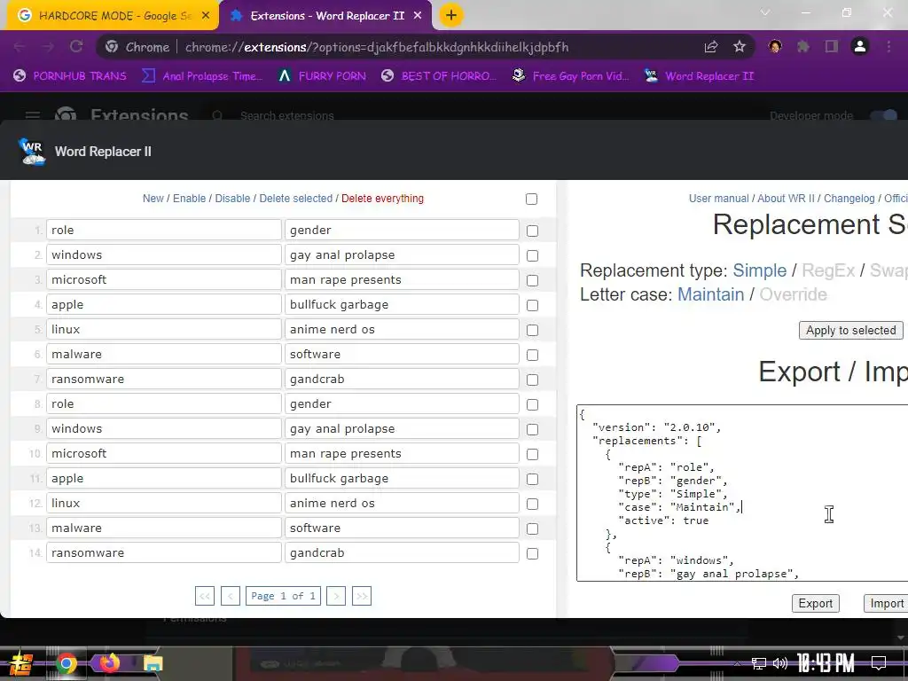Image resolution: width=908 pixels, height=681 pixels.
Task: Click the Chrome address bar URL
Action: click(x=376, y=47)
